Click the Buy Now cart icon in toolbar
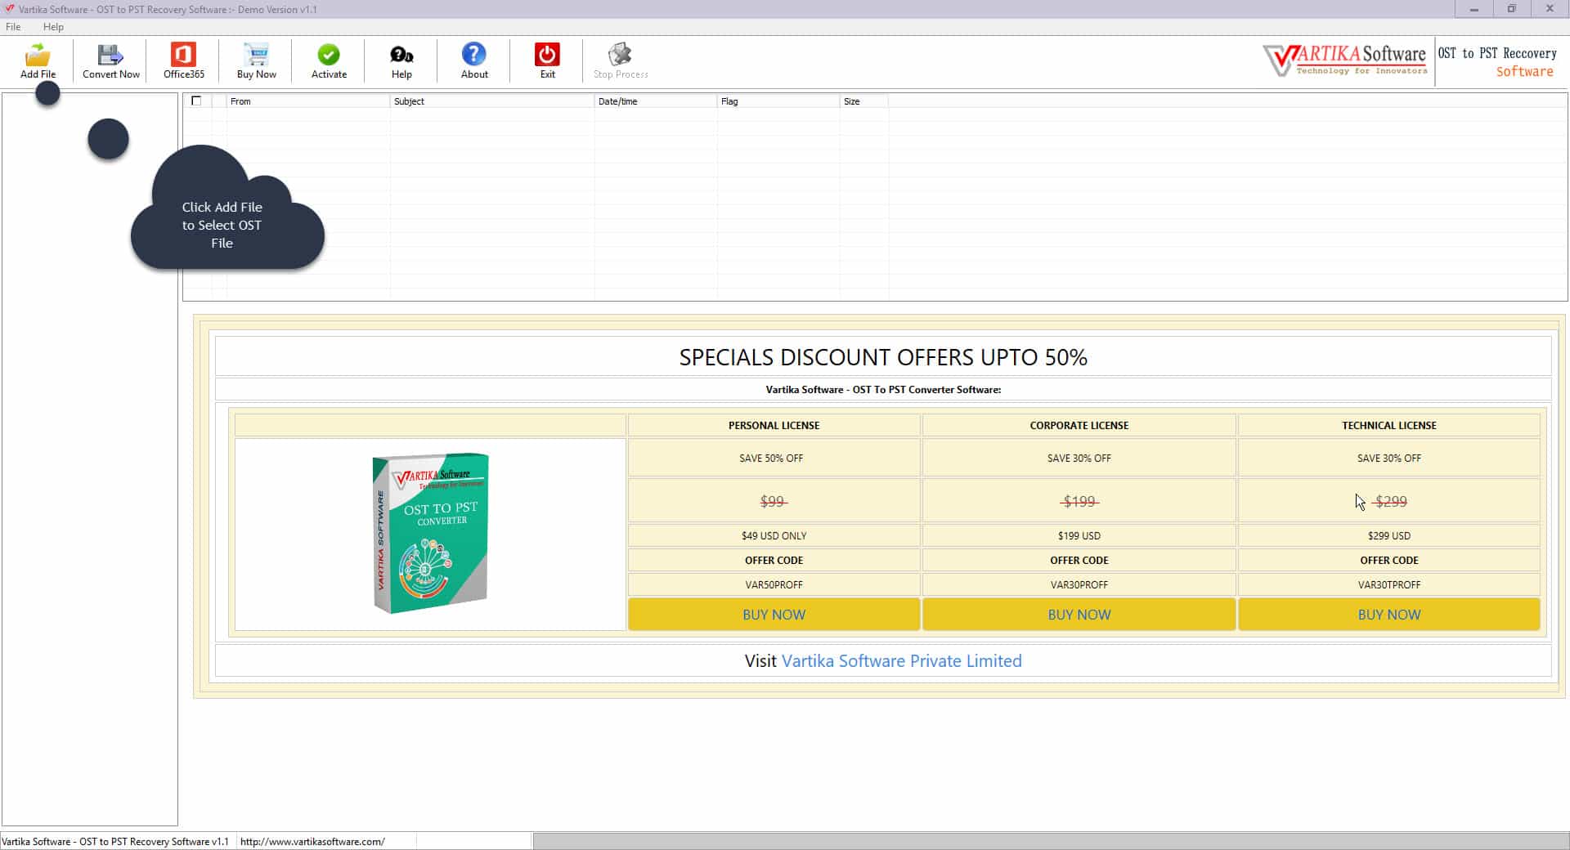 pyautogui.click(x=256, y=55)
